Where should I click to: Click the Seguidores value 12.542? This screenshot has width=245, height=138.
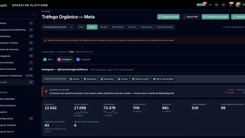[x=51, y=108]
